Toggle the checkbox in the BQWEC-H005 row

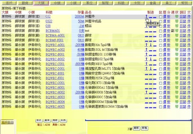pyautogui.click(x=161, y=107)
